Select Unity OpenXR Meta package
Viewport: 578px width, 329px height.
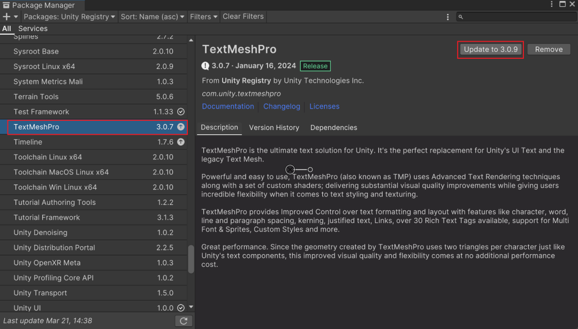pos(94,263)
